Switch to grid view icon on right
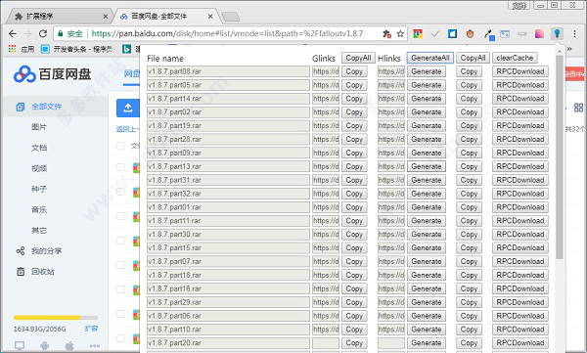Viewport: 587px width, 353px height. coord(578,108)
